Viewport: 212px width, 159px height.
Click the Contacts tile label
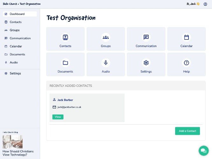(65, 46)
